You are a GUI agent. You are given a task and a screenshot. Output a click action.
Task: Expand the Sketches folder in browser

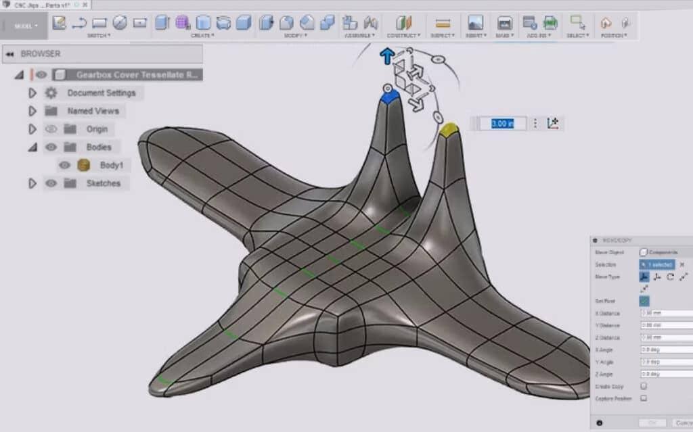pos(32,183)
